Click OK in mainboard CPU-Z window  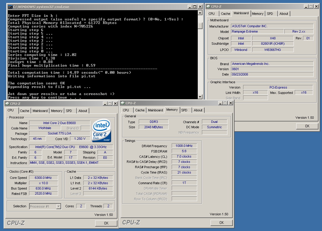[307, 126]
